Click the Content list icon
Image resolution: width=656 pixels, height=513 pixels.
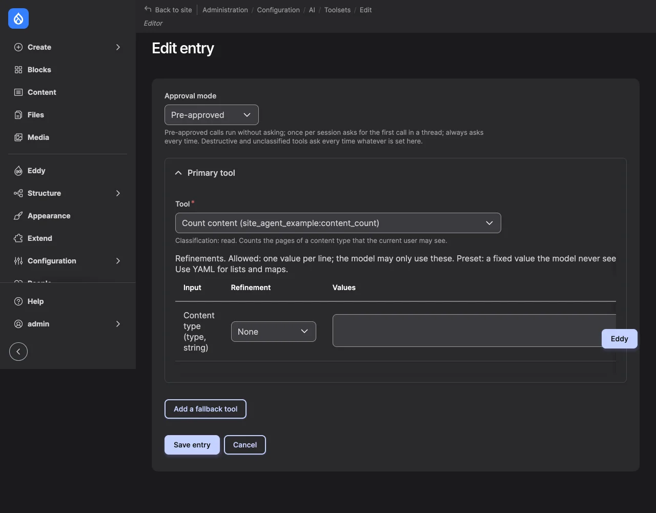tap(18, 92)
